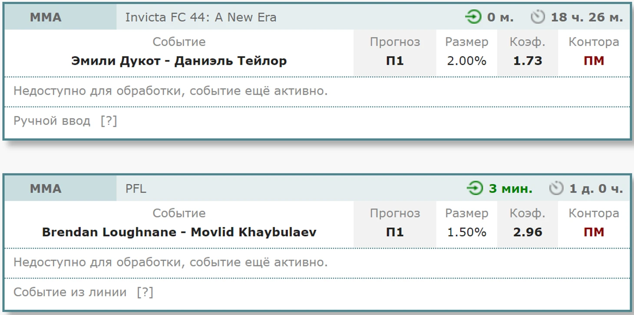This screenshot has width=634, height=315.
Task: Click stopwatch icon beside 1 д. 0 ч.
Action: point(556,189)
